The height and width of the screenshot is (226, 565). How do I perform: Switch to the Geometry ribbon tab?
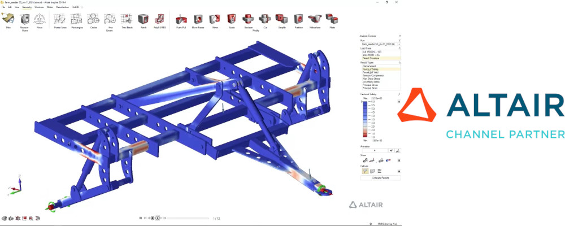(x=27, y=7)
